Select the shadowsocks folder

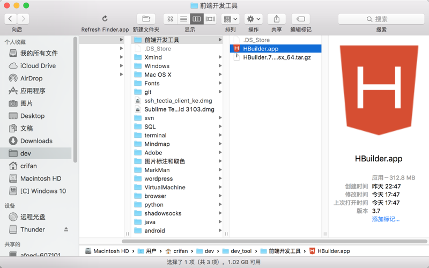177,213
